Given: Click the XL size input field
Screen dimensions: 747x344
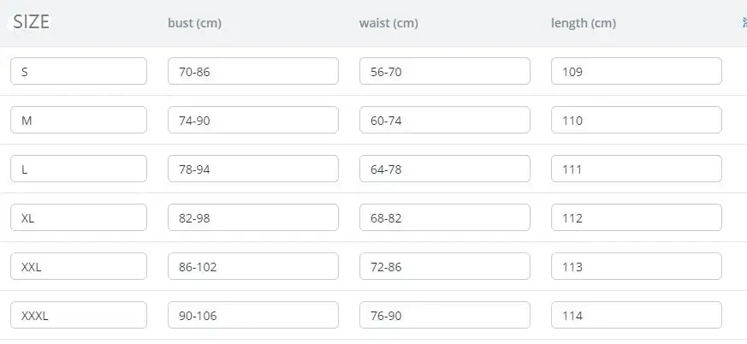Looking at the screenshot, I should 79,218.
